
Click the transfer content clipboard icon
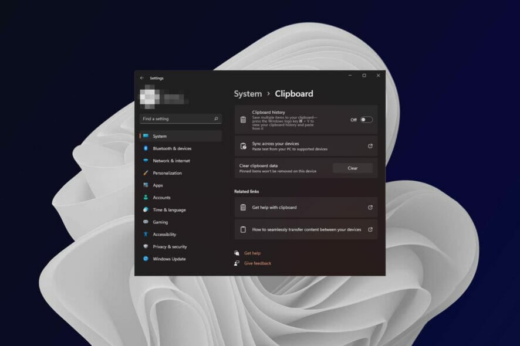coord(243,229)
